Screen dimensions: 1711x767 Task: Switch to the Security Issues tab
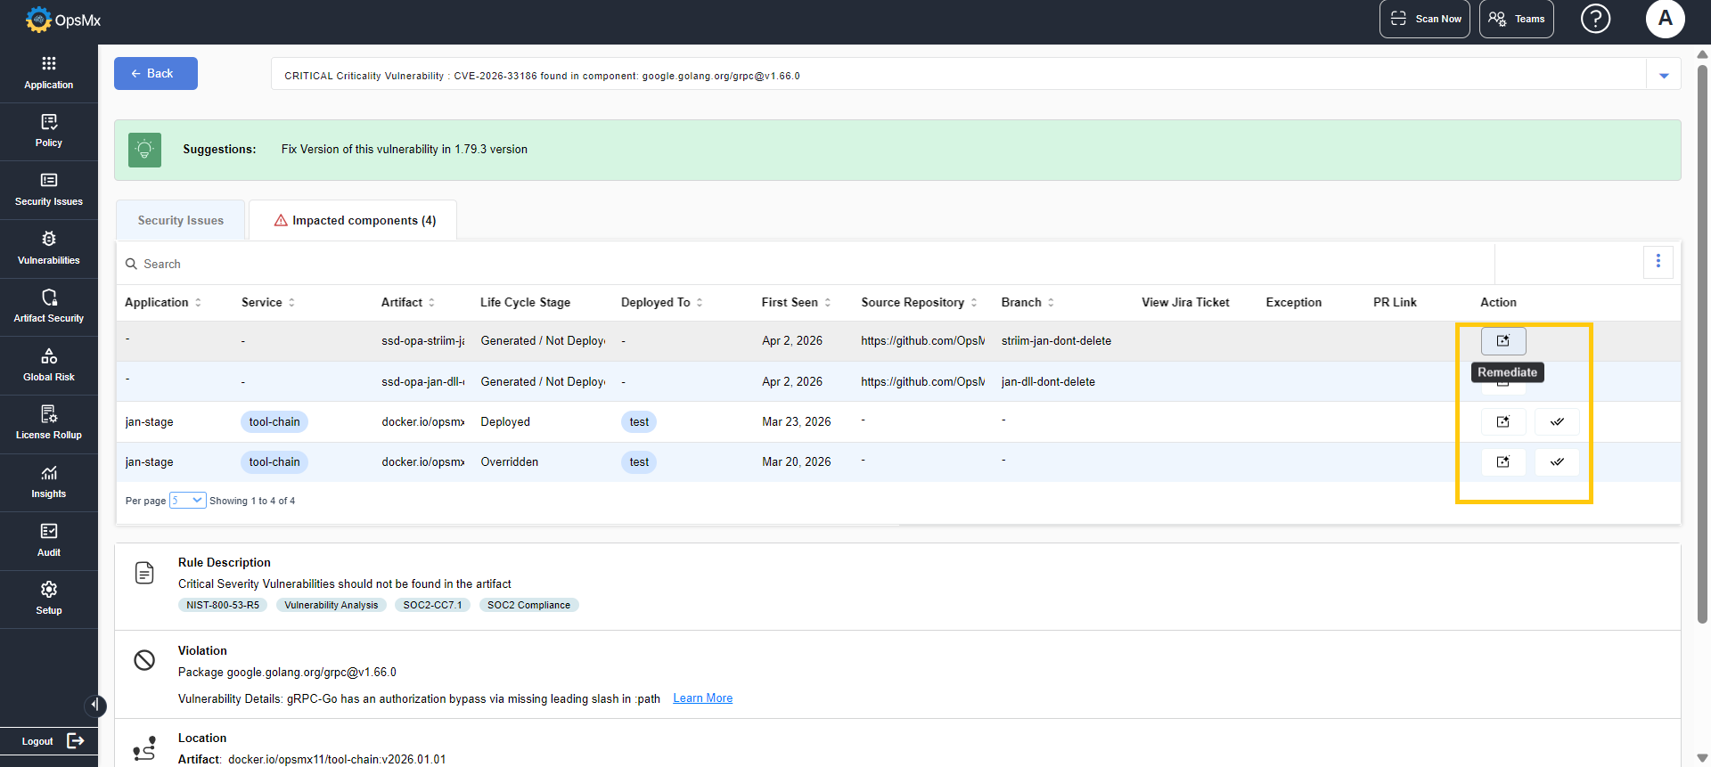tap(181, 220)
